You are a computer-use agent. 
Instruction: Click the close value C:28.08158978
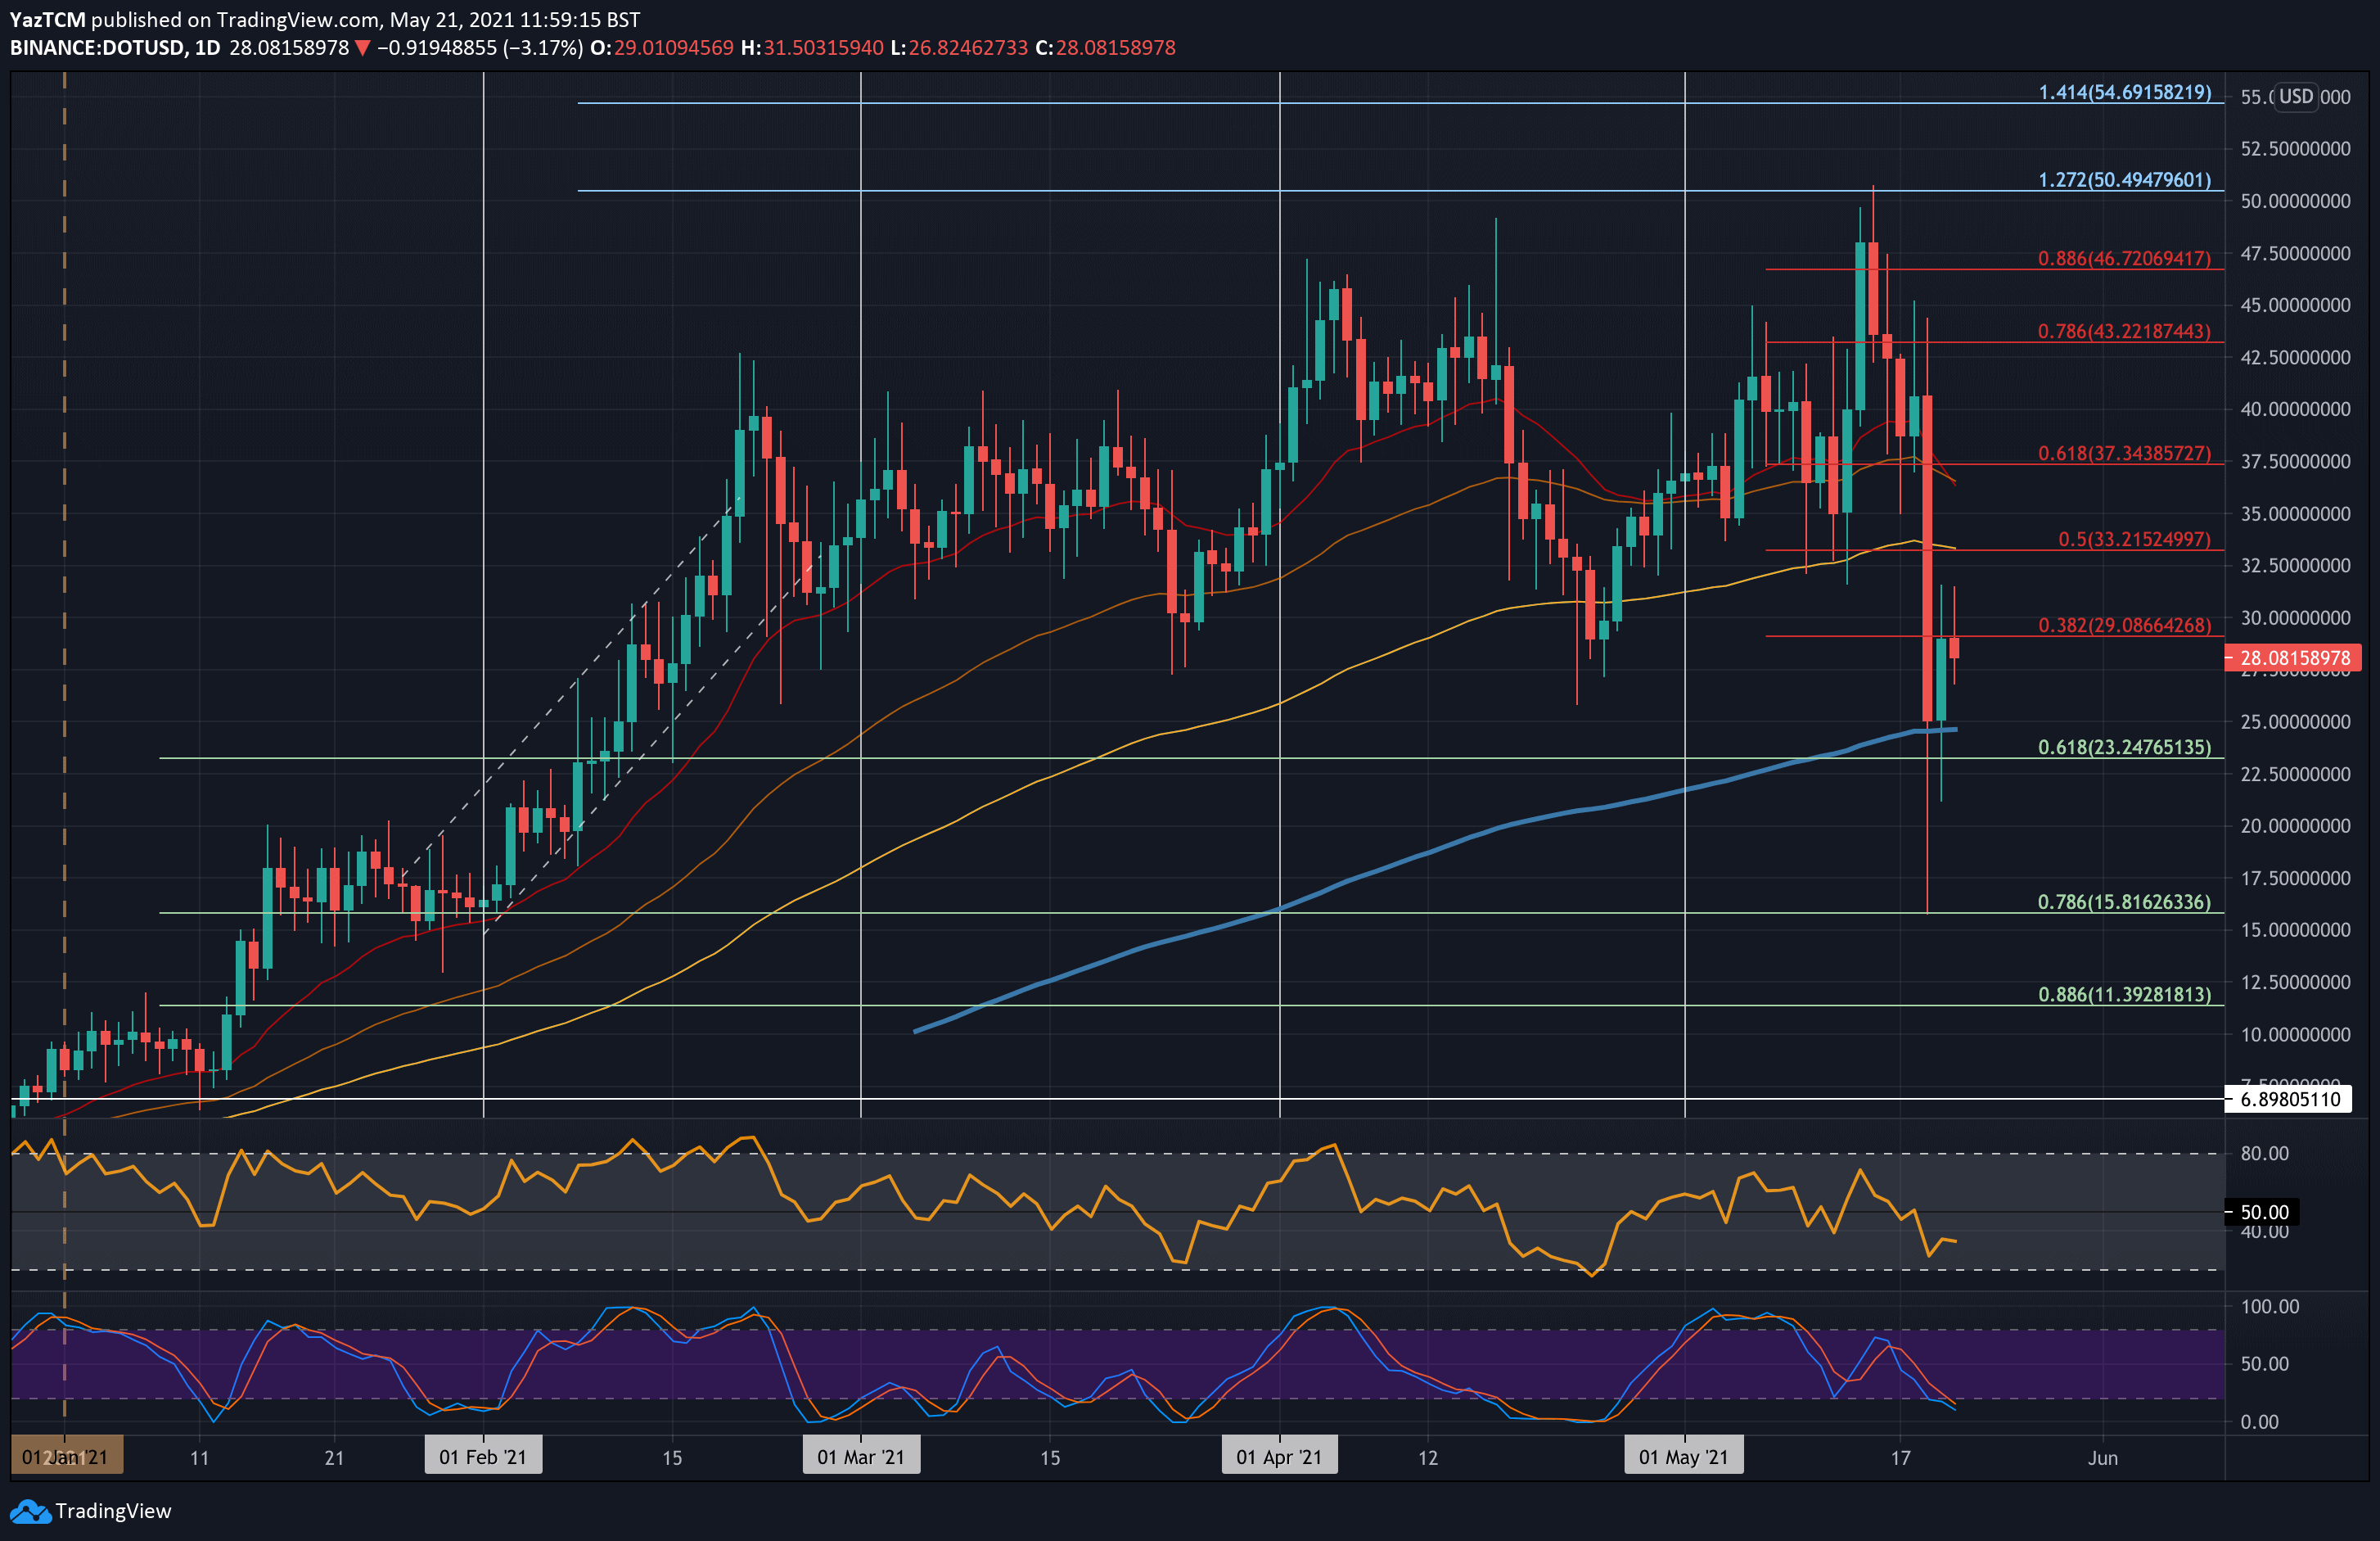point(1105,48)
